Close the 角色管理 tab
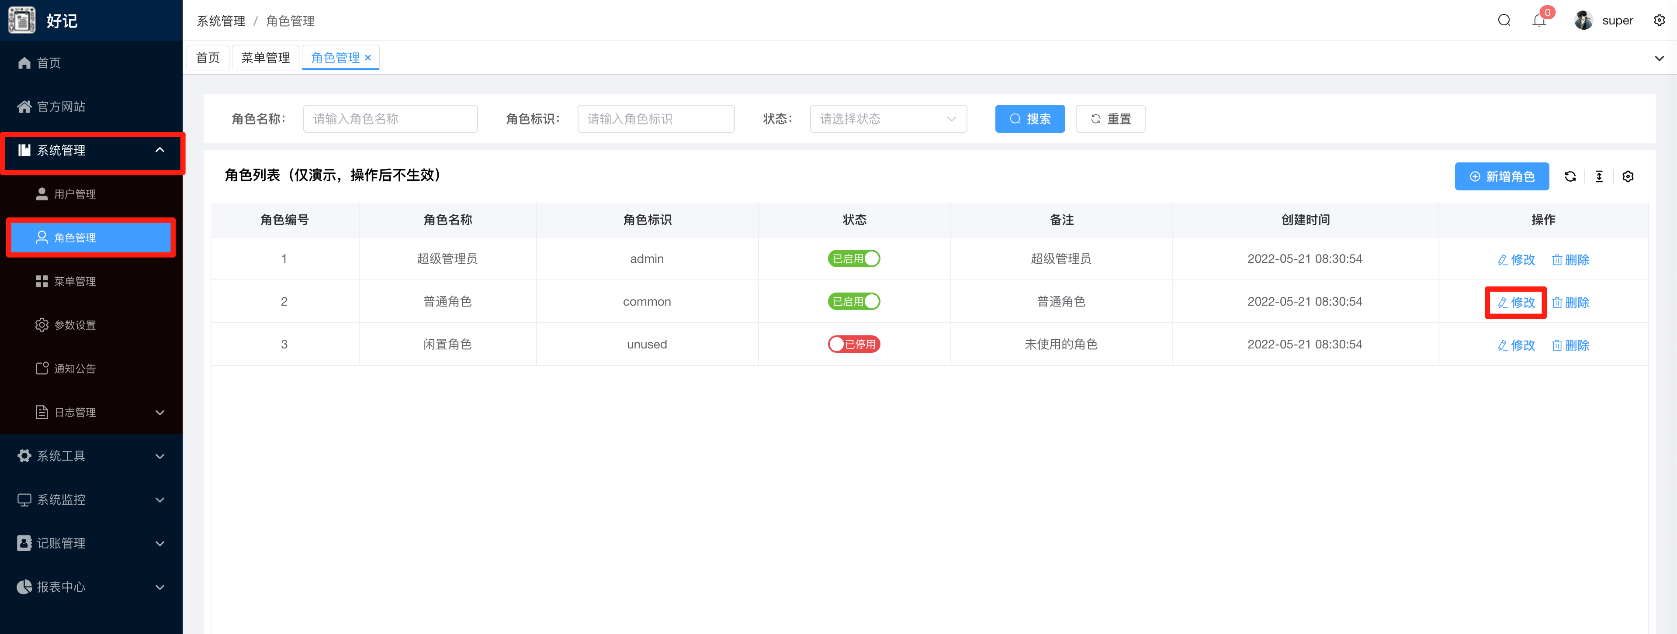 [x=368, y=58]
